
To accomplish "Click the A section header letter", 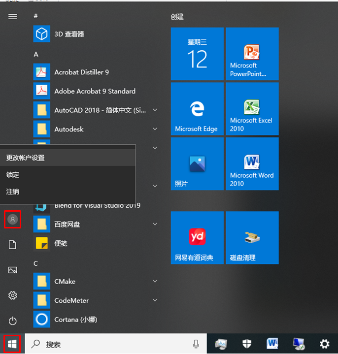I will [x=36, y=54].
